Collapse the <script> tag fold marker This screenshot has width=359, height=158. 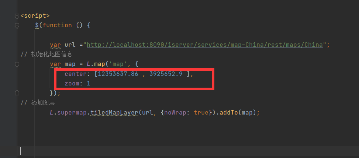(17, 16)
